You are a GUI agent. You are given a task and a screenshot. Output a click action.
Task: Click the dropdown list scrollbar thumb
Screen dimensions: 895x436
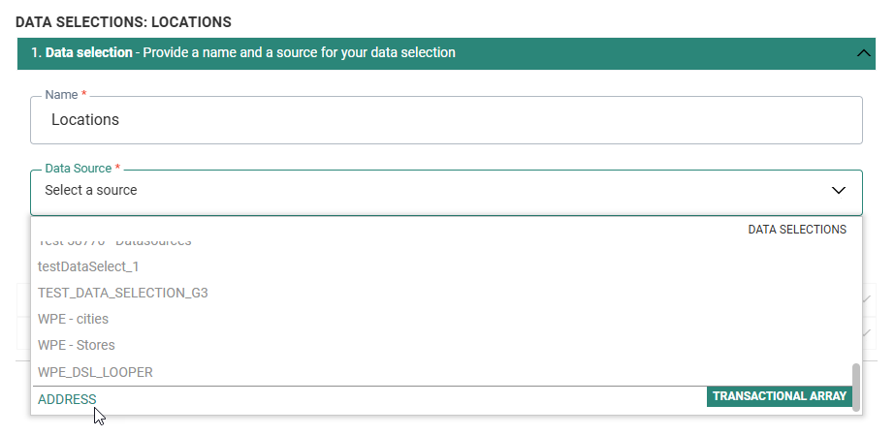point(855,386)
